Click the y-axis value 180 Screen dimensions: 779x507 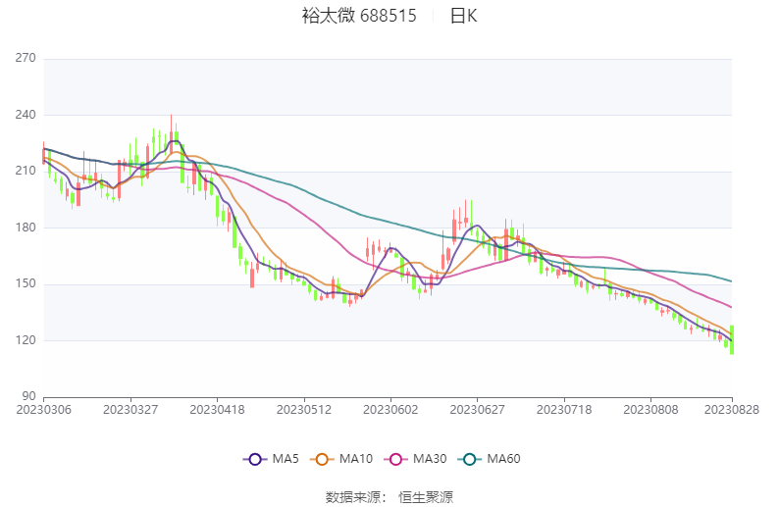(26, 228)
